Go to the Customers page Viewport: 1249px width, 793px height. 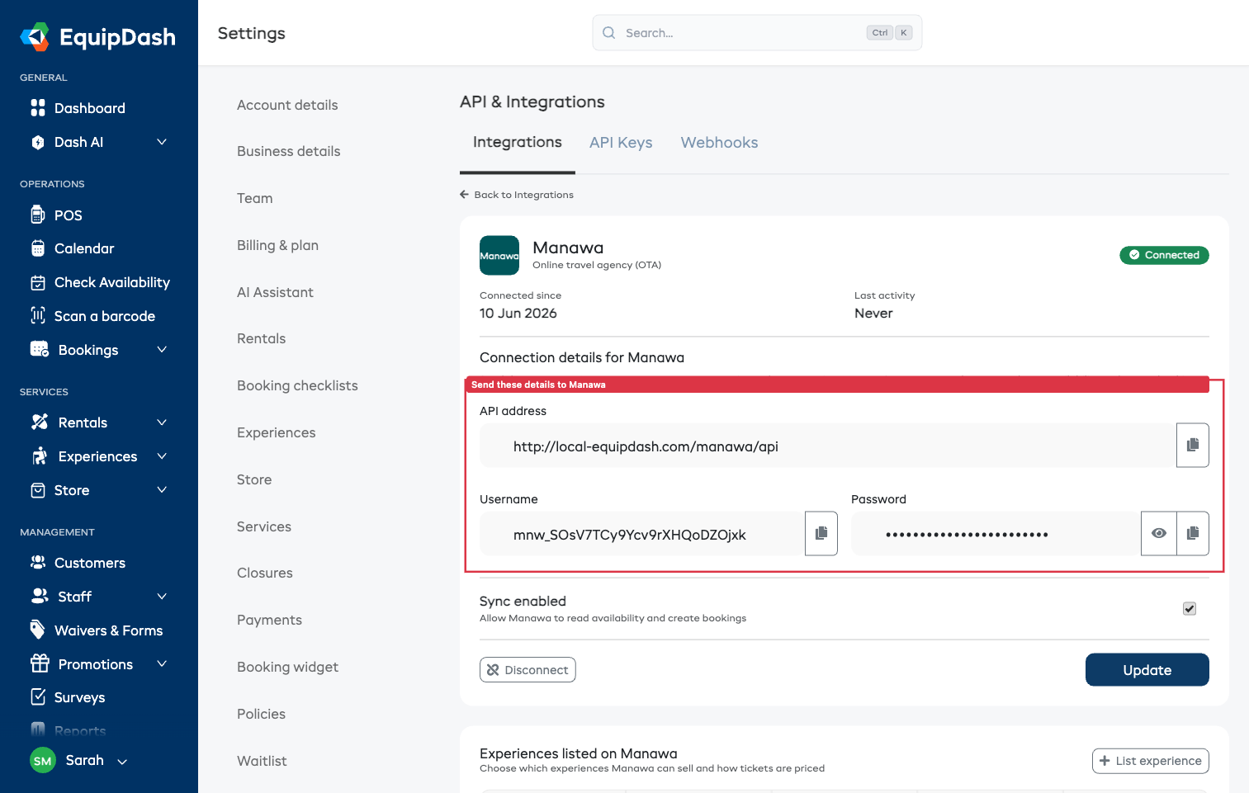click(89, 563)
